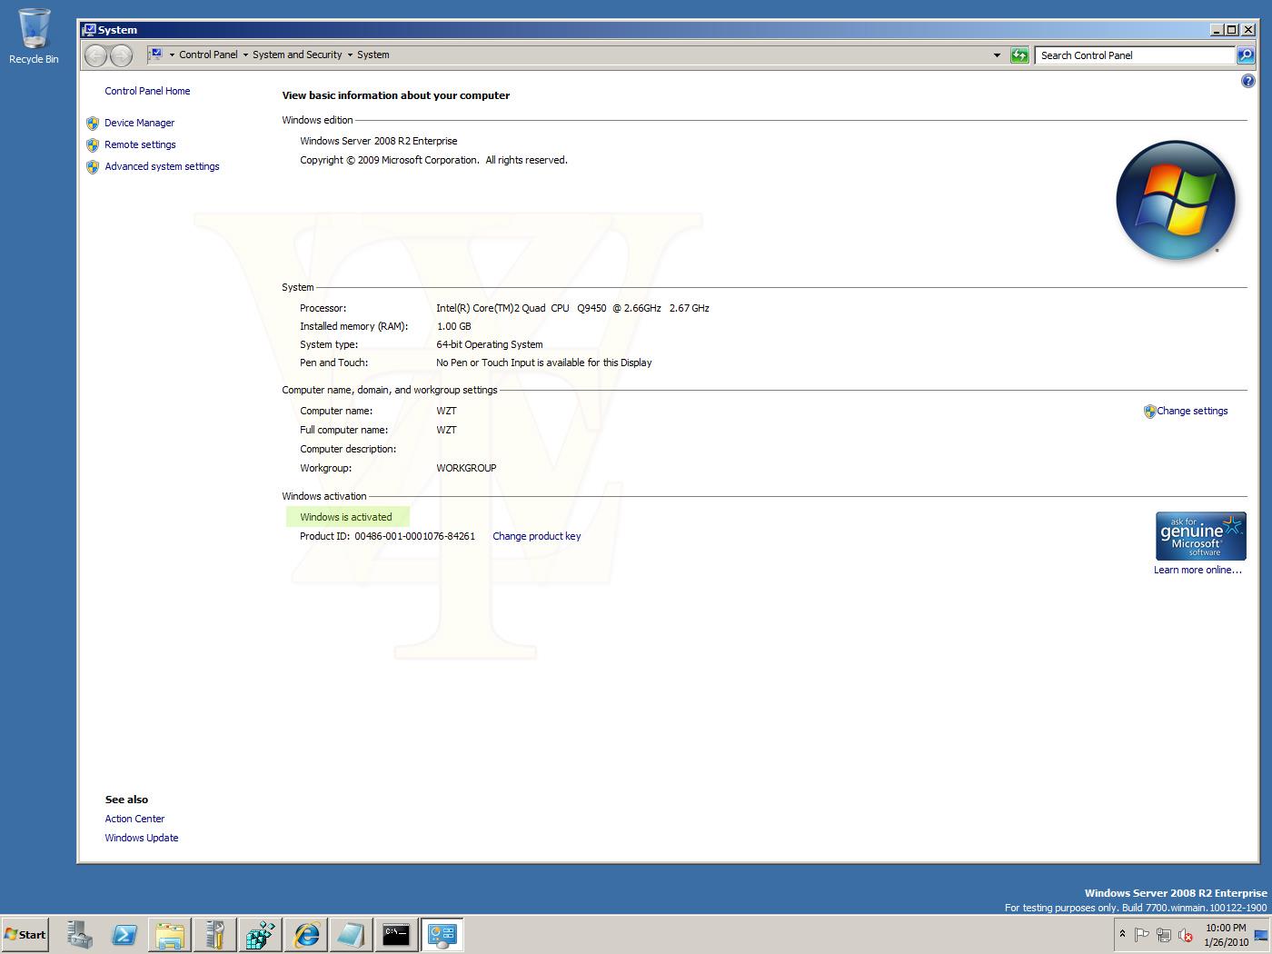
Task: Click the 1.00 GB installed memory value
Action: (x=453, y=326)
